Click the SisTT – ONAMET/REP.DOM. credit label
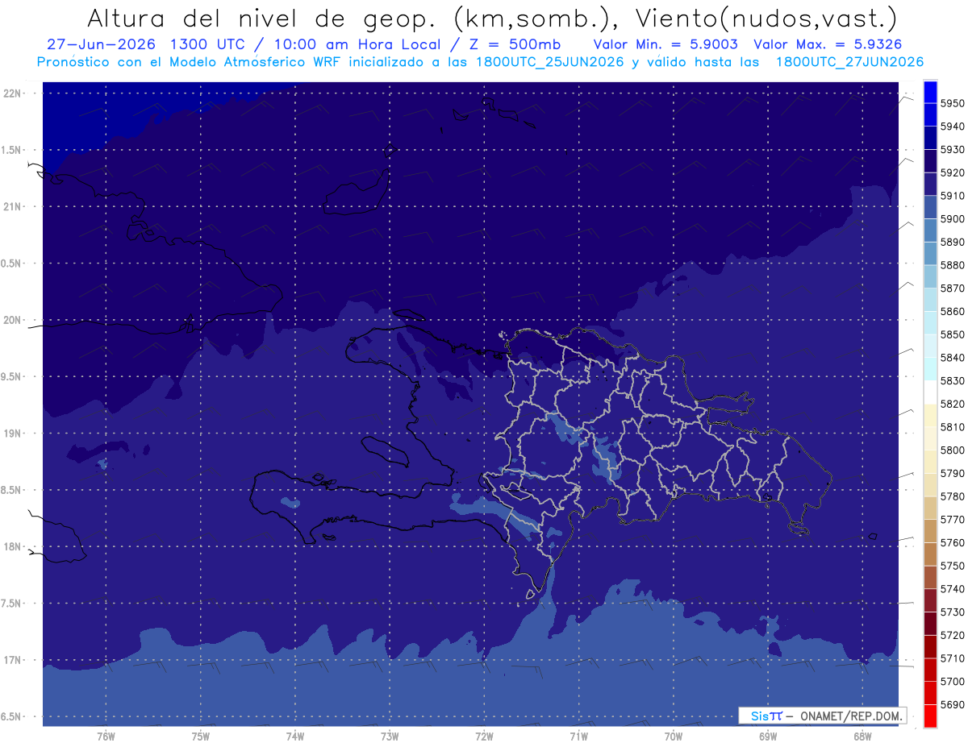 823,716
